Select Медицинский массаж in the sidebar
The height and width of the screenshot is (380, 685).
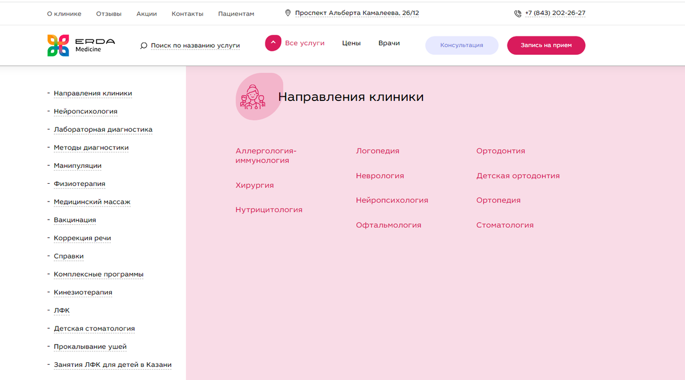click(x=92, y=202)
